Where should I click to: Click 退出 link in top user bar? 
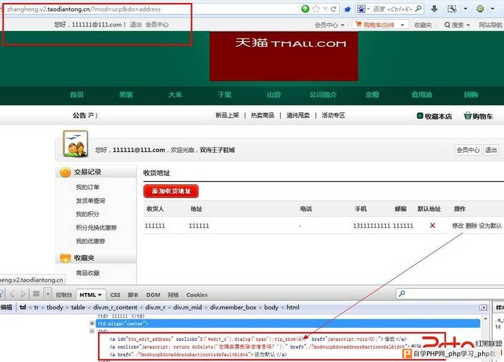pyautogui.click(x=136, y=25)
